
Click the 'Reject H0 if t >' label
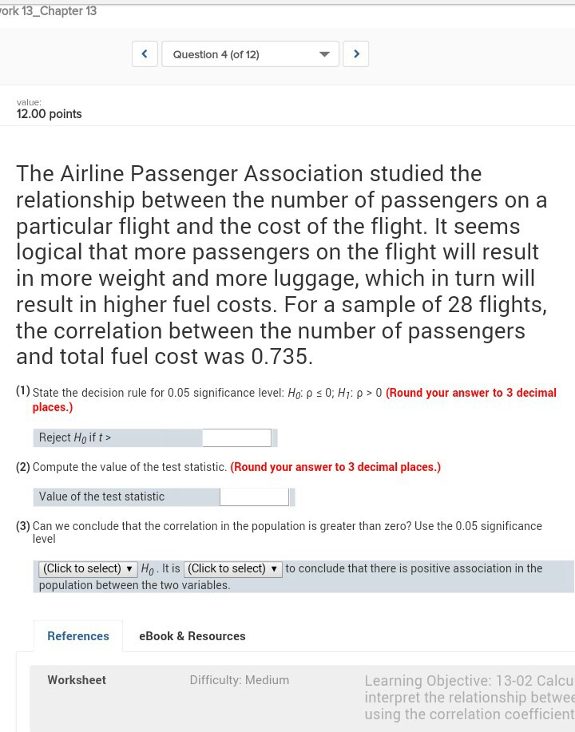pos(75,437)
